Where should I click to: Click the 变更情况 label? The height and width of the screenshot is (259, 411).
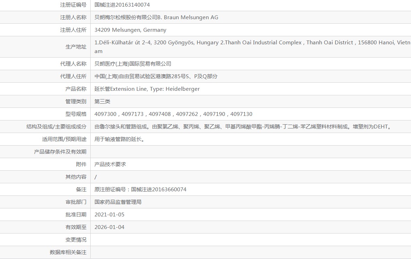(76, 240)
